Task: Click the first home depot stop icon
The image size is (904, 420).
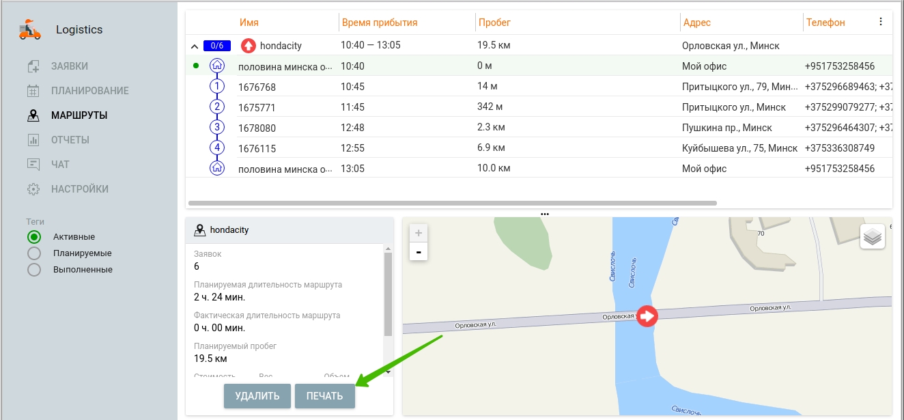Action: tap(217, 66)
